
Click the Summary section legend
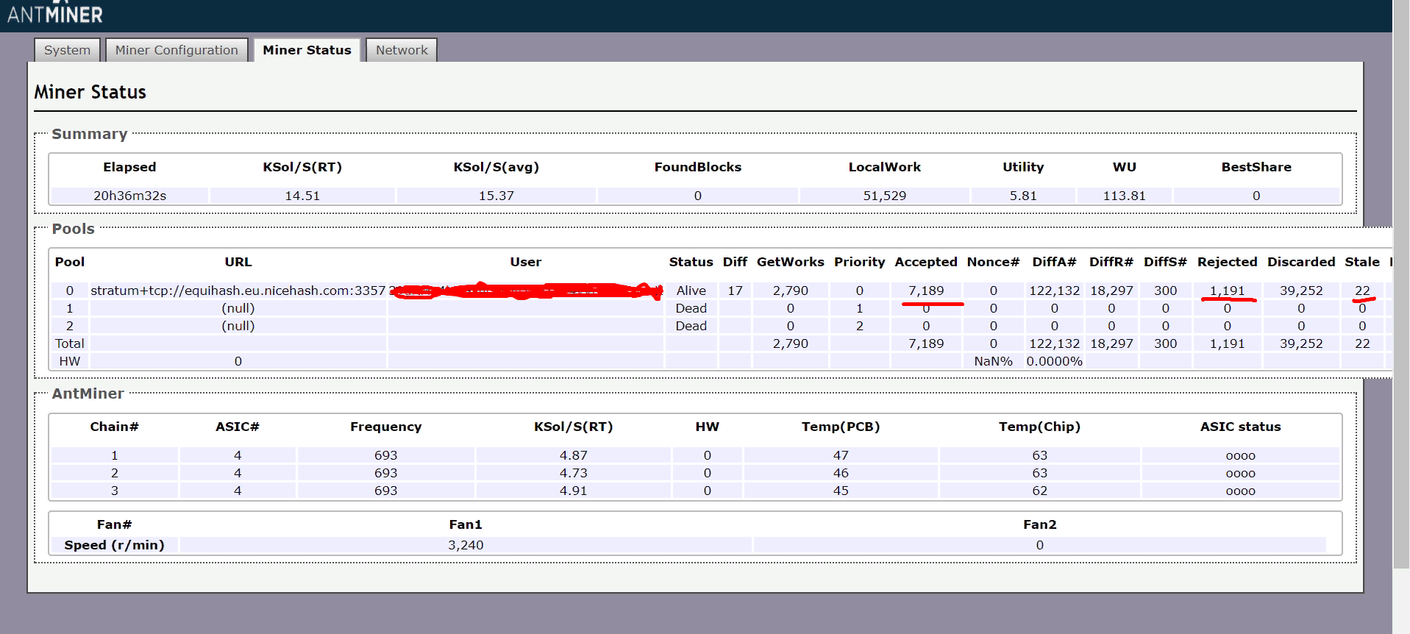90,134
